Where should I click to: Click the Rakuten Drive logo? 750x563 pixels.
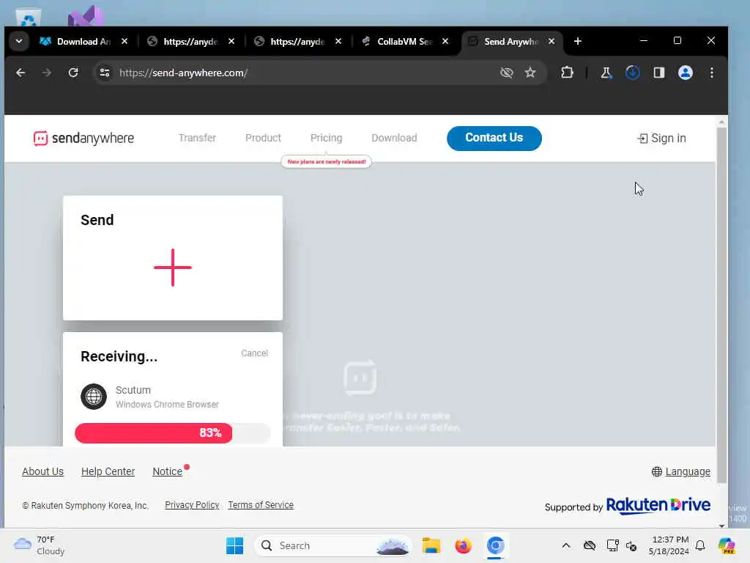pos(658,506)
